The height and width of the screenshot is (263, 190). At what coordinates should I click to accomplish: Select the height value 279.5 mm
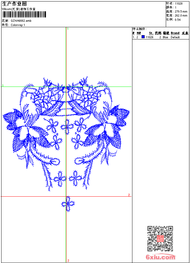point(181,11)
